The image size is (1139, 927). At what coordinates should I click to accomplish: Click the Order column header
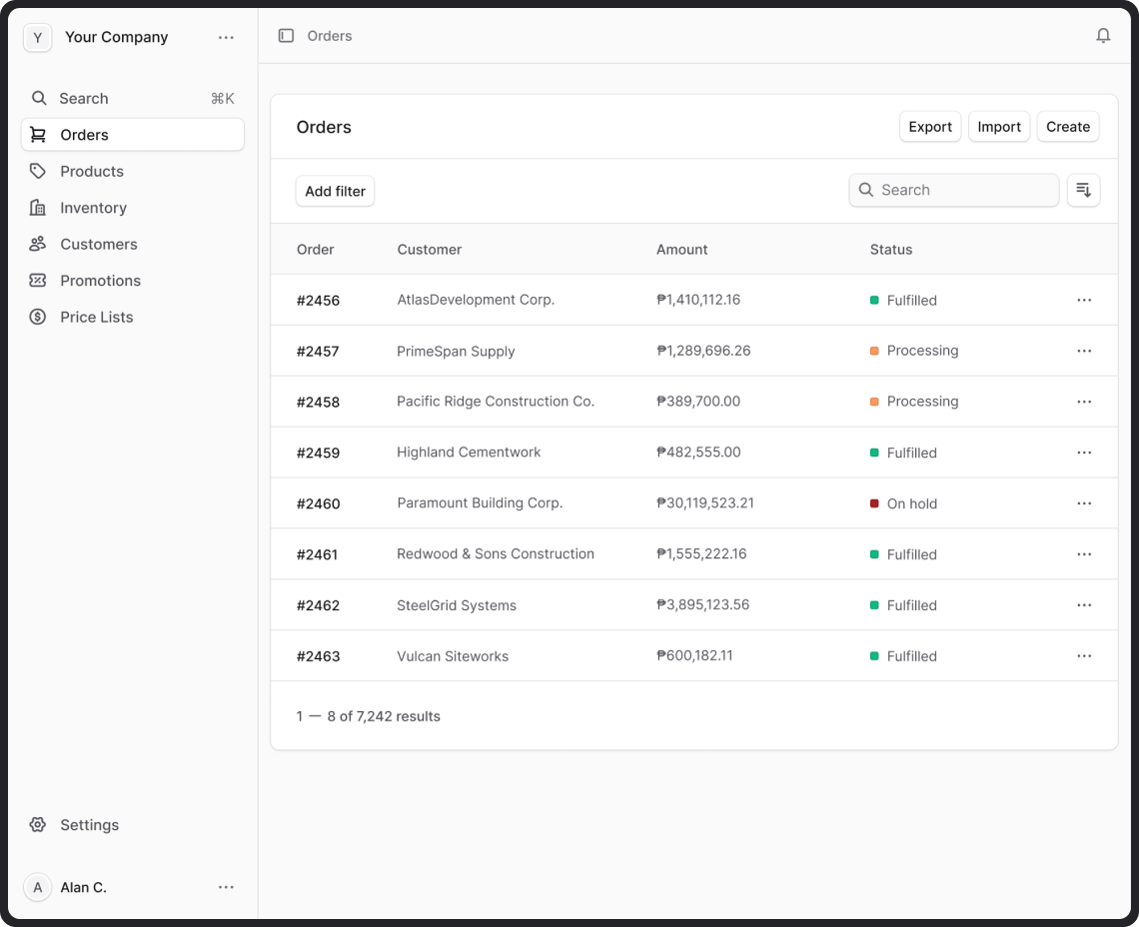click(316, 249)
